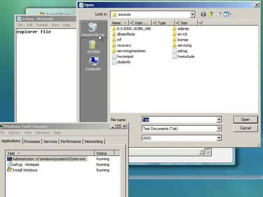Expand the Look in folder dropdown
Viewport: 263px width, 197px height.
192,14
